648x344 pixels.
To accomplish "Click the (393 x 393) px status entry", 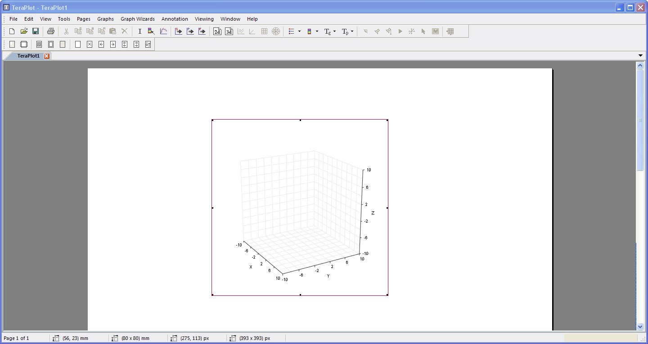I will [255, 338].
